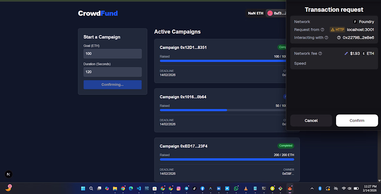Click the 0xf3 wallet address button

click(x=276, y=14)
